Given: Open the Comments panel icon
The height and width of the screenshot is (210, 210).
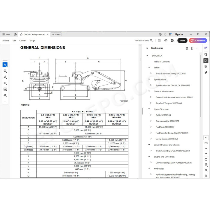Looking at the screenshot, I should tap(206, 55).
